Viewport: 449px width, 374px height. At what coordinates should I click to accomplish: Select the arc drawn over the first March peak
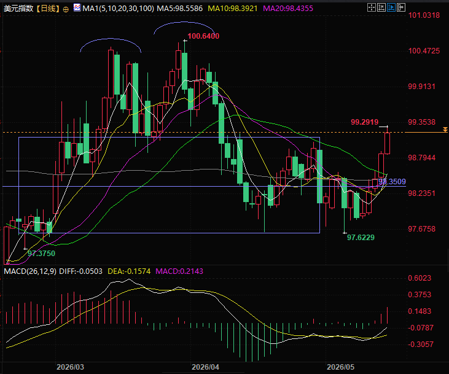pyautogui.click(x=111, y=39)
